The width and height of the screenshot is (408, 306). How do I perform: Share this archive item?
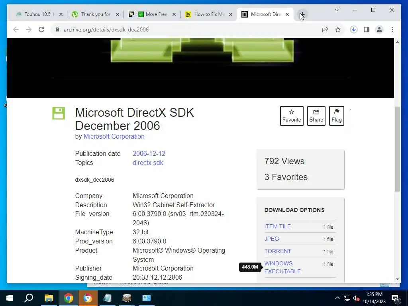[316, 116]
